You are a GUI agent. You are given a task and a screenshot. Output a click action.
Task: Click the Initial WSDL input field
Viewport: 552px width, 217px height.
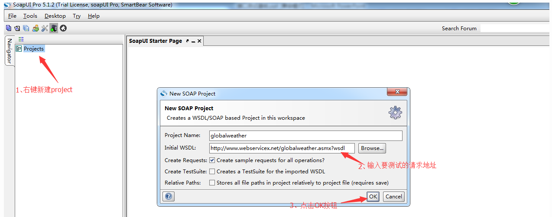282,148
